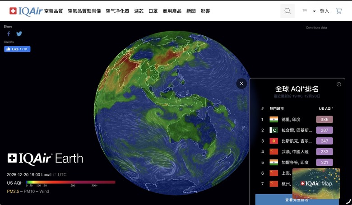Click the China flag beside 上海
This screenshot has height=205, width=352.
(273, 173)
